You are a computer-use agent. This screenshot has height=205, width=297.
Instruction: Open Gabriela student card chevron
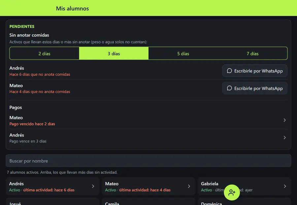point(285,186)
